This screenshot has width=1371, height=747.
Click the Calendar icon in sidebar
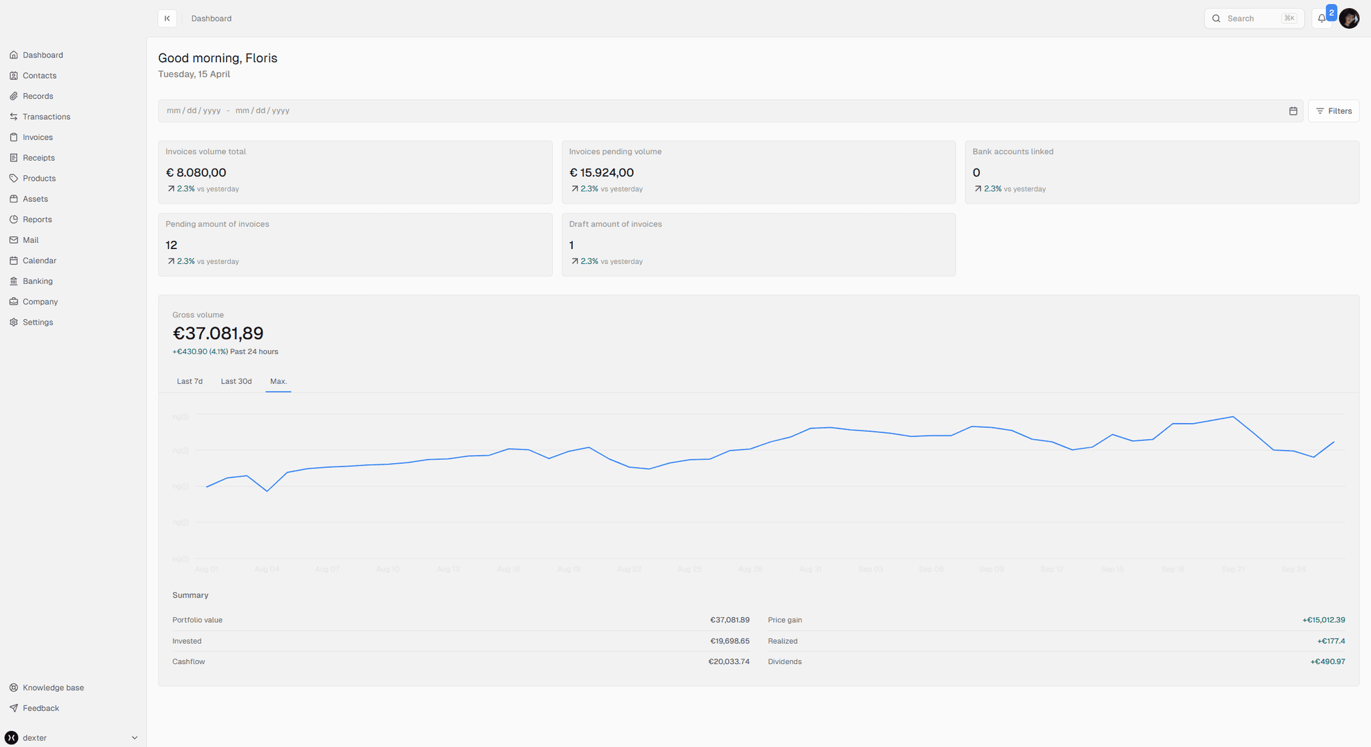pyautogui.click(x=13, y=260)
